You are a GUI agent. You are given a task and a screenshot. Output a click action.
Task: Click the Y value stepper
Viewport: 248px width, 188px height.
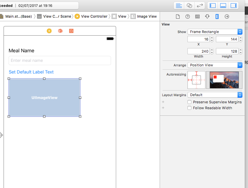(240, 39)
